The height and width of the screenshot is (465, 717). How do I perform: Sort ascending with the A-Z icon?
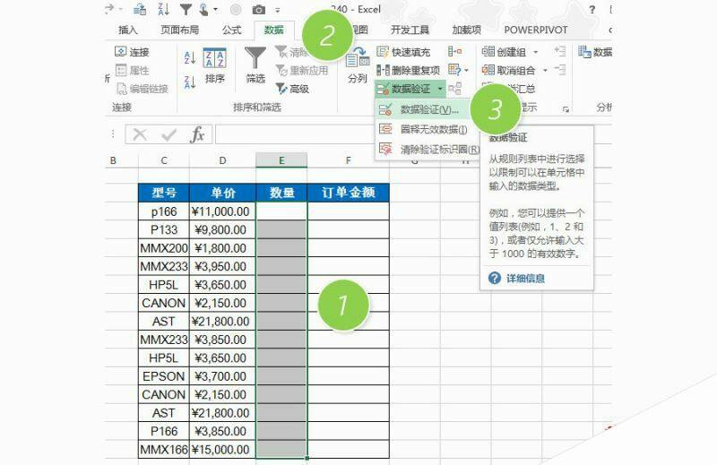(x=190, y=58)
